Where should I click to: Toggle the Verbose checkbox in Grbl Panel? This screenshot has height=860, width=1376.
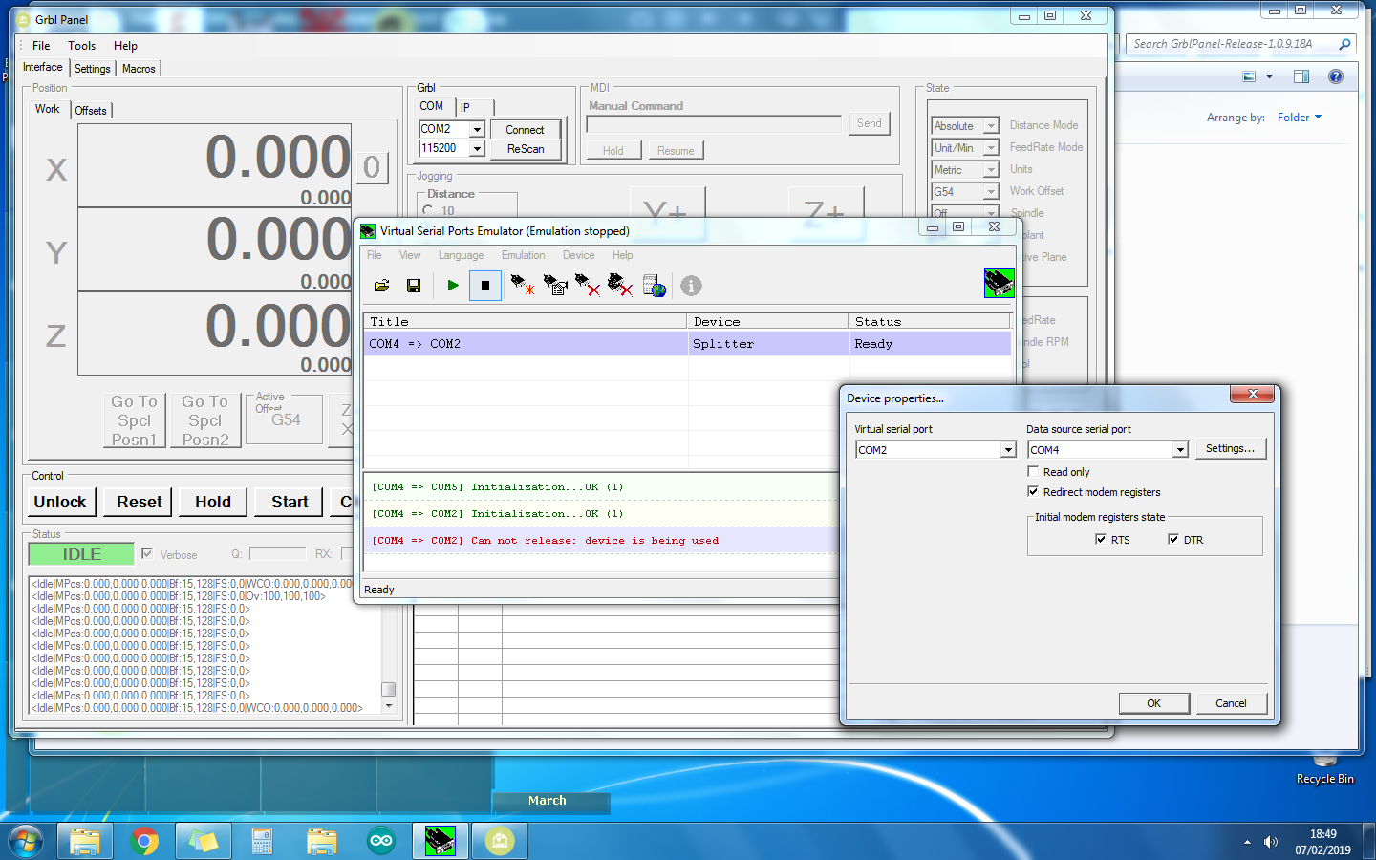147,553
